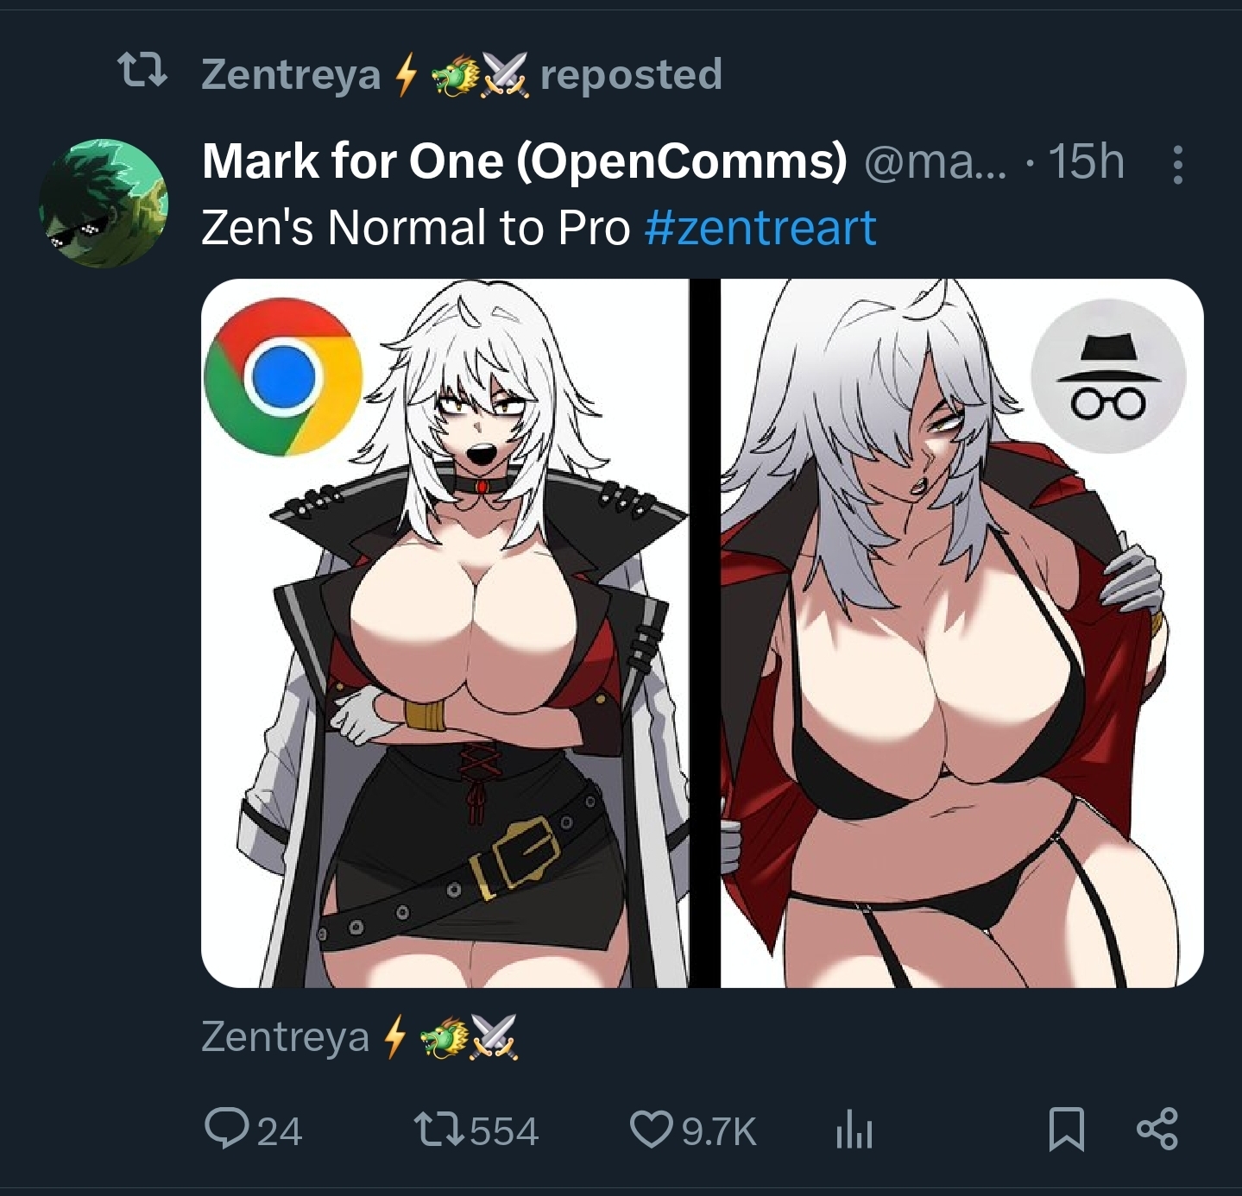Screen dimensions: 1242x1196
Task: Click the #zentreart hashtag link
Action: point(760,228)
